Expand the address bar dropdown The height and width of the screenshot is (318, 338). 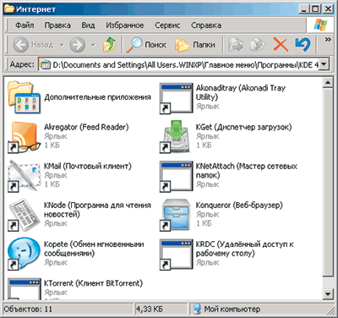pos(324,64)
